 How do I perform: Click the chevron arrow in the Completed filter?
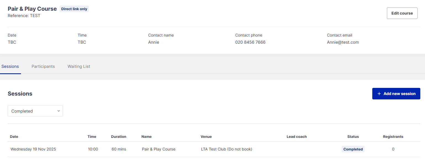59,111
